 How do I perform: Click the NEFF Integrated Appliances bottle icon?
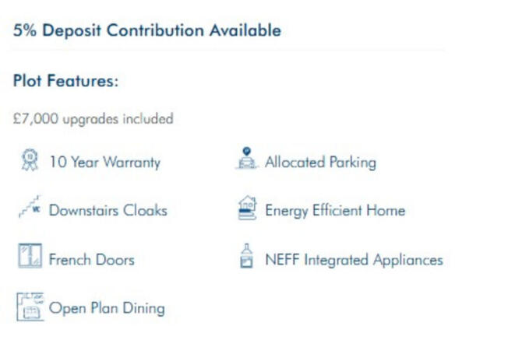click(x=246, y=255)
